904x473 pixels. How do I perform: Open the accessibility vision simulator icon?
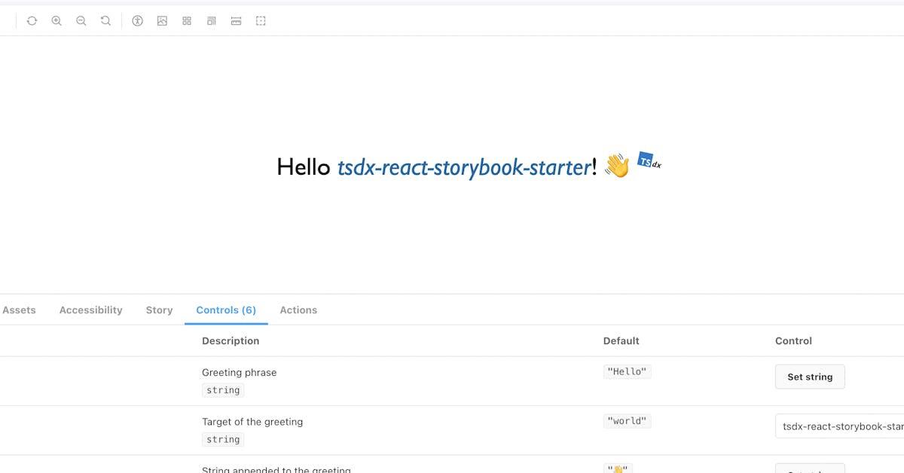click(137, 21)
